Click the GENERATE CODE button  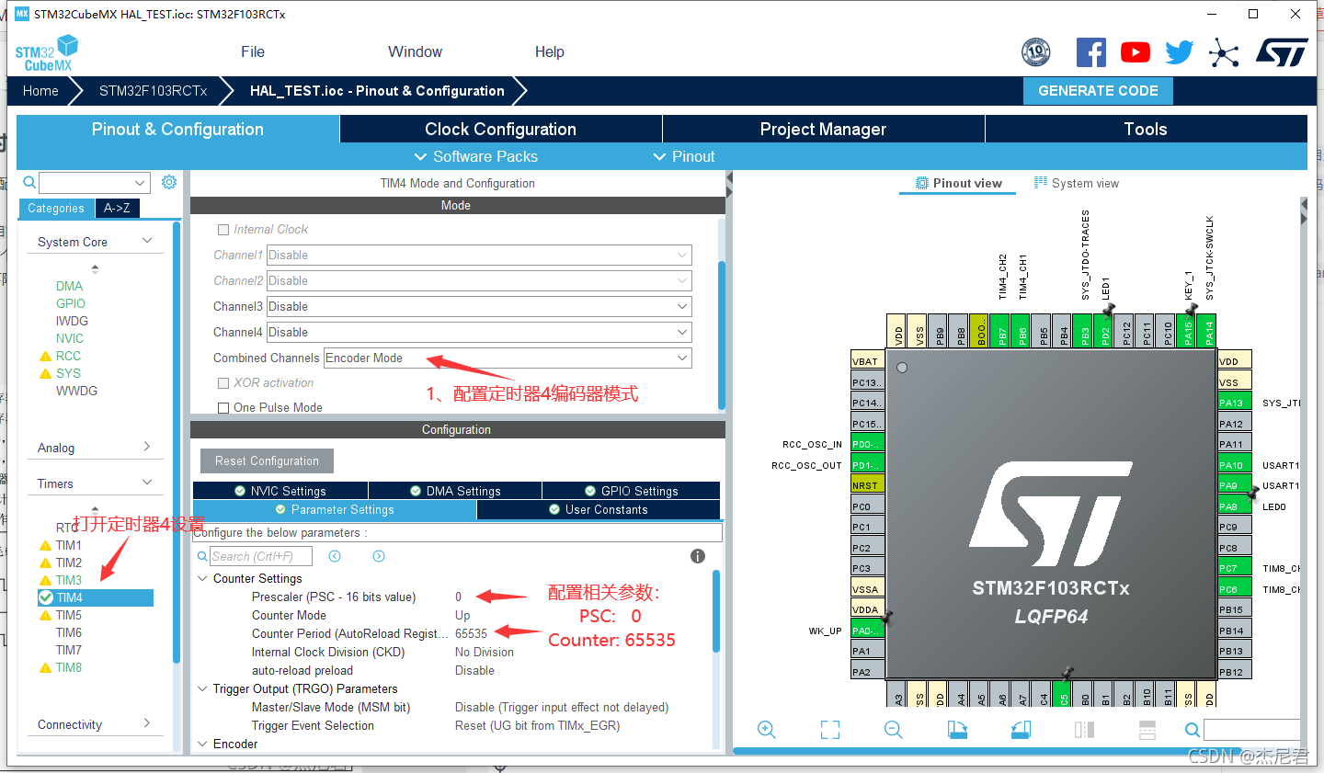click(1098, 91)
